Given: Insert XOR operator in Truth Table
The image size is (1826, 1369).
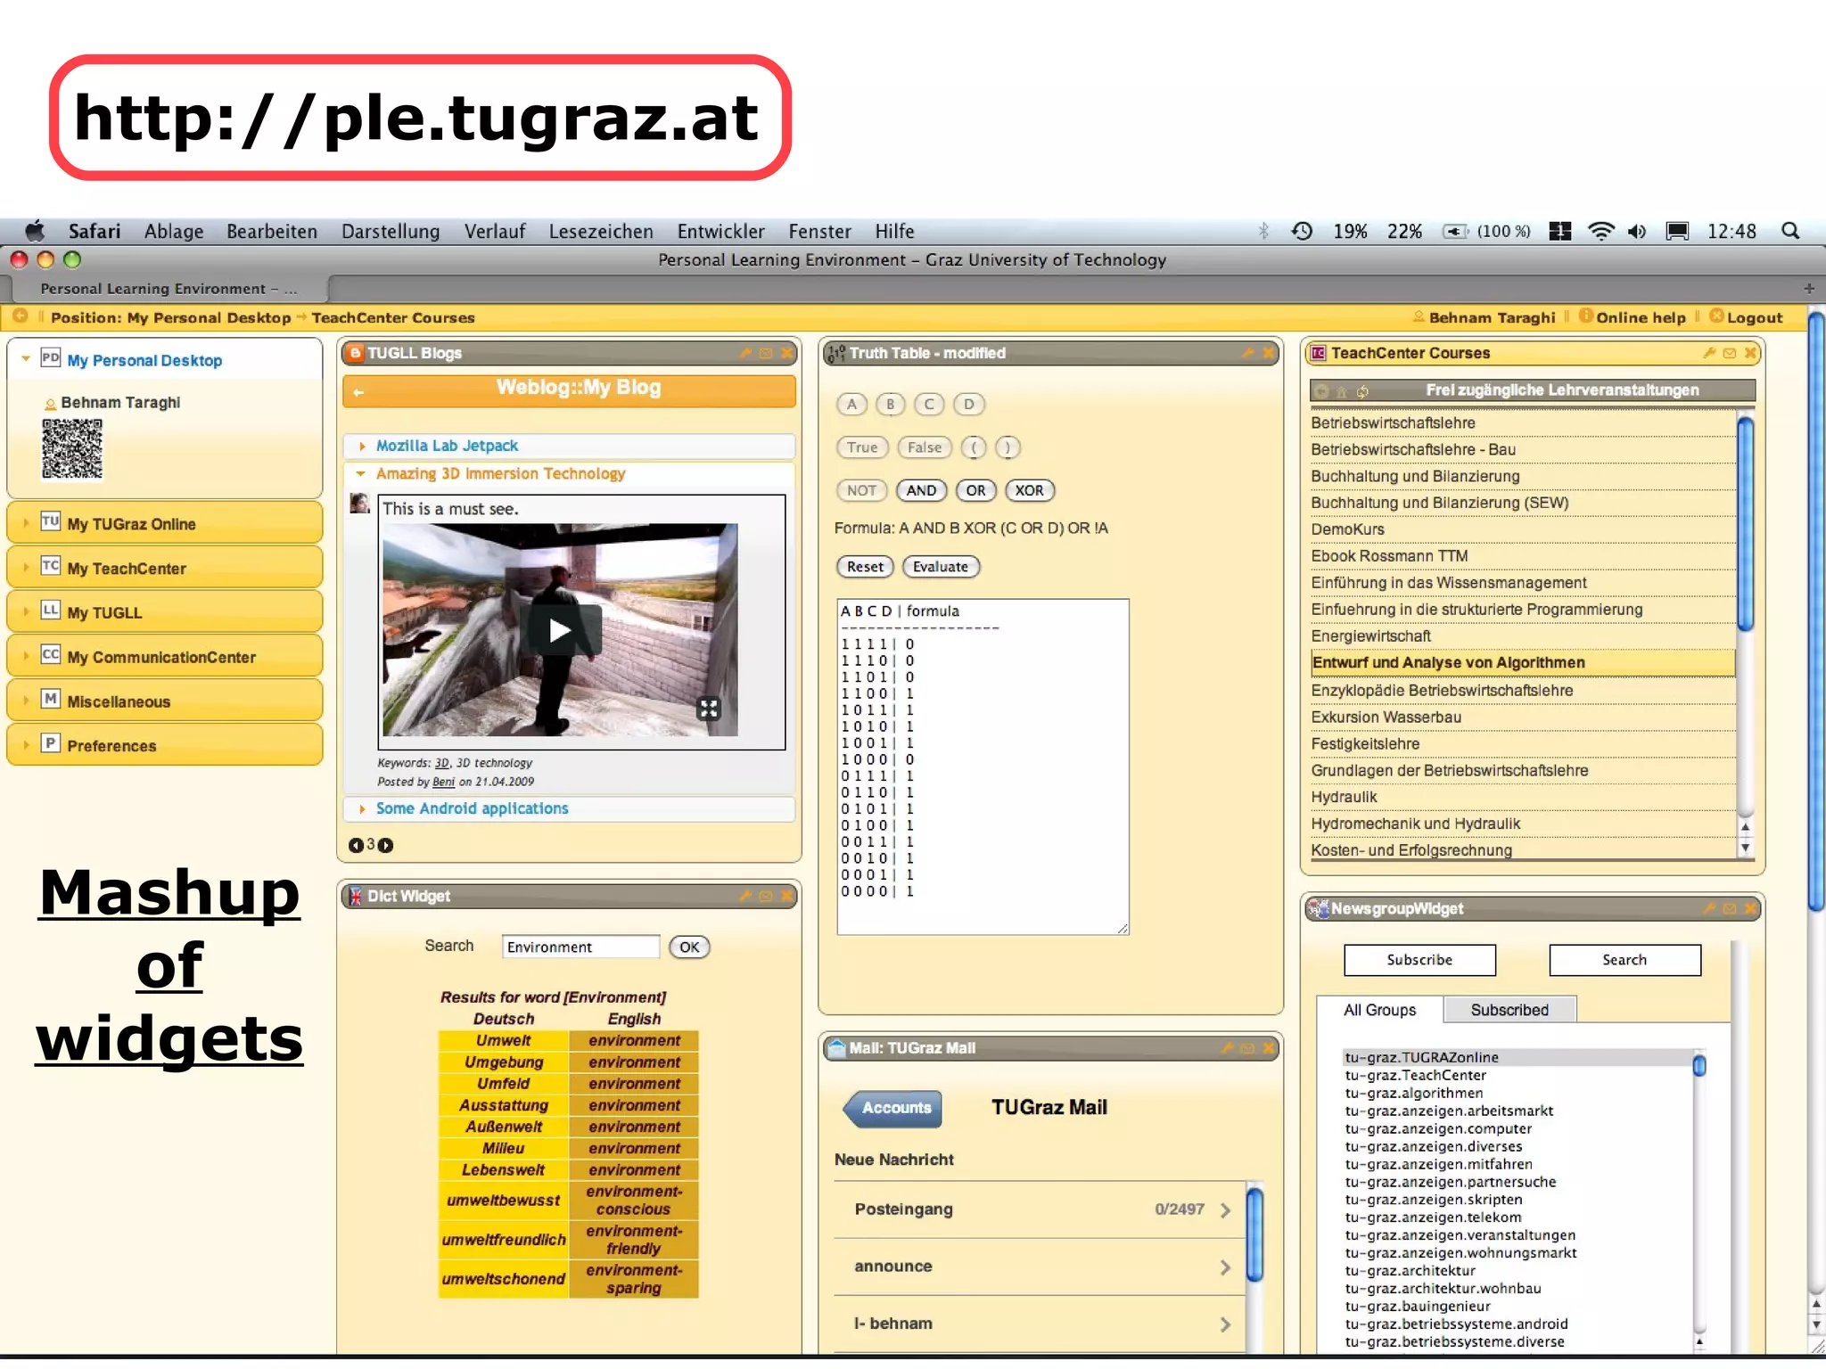Looking at the screenshot, I should [1029, 490].
